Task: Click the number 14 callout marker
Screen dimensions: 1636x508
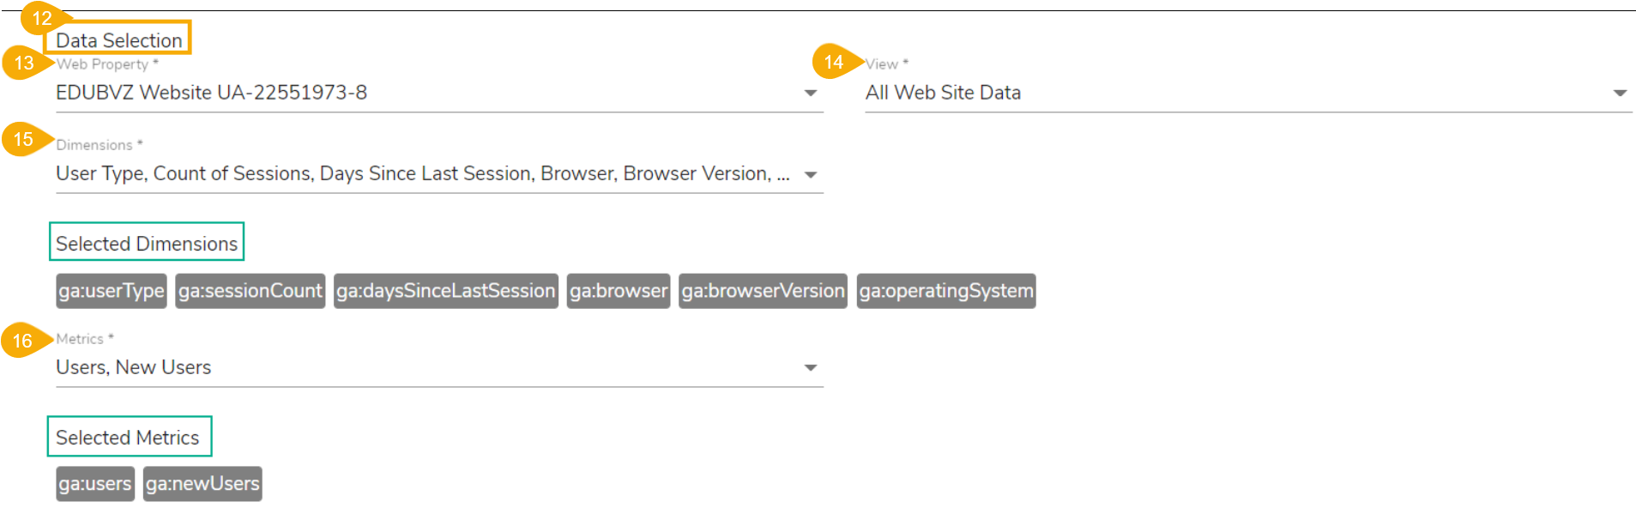Action: 833,62
